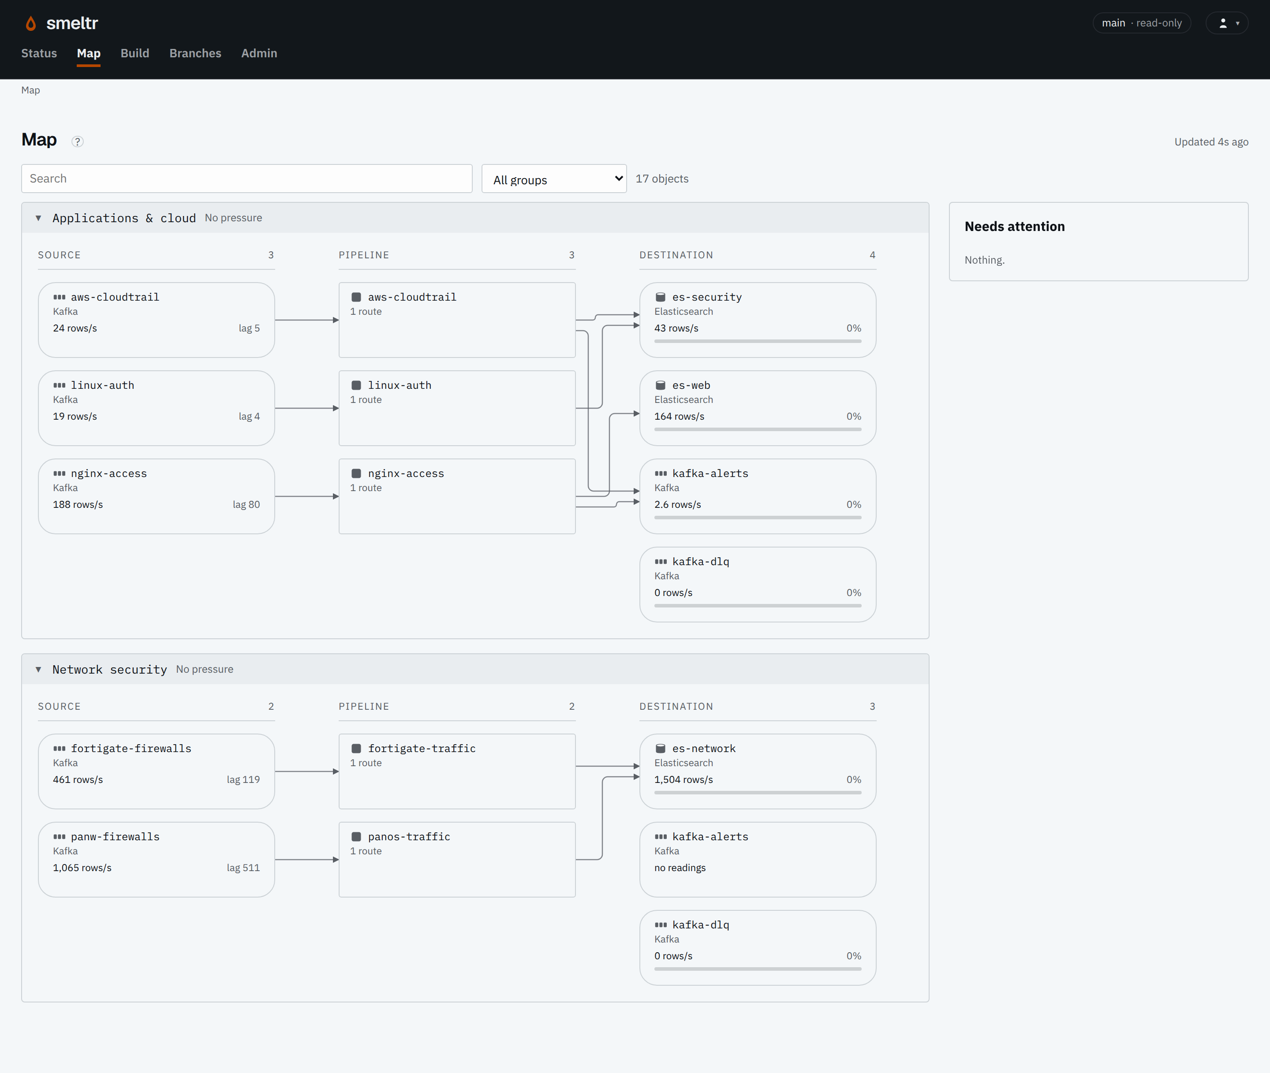The width and height of the screenshot is (1270, 1073).
Task: Click the "188 rows/s" value on nginx-access
Action: click(x=78, y=505)
